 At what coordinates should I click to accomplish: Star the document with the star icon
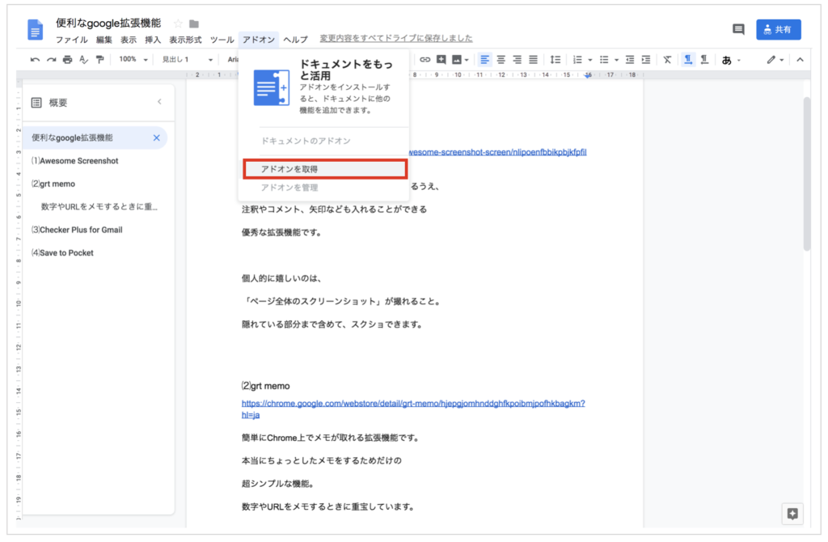click(x=178, y=23)
